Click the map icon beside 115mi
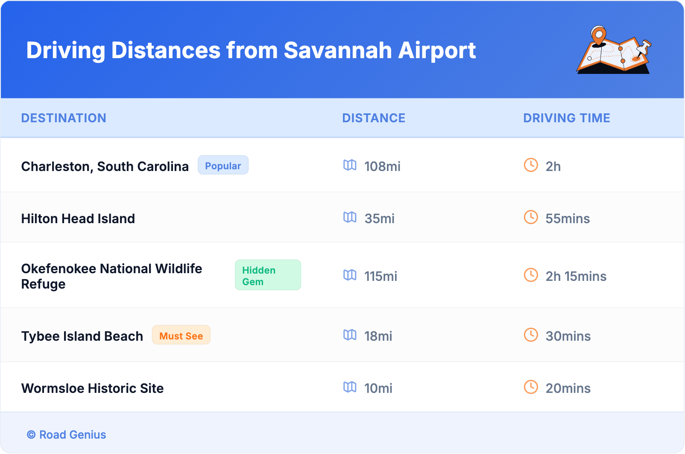 tap(350, 276)
